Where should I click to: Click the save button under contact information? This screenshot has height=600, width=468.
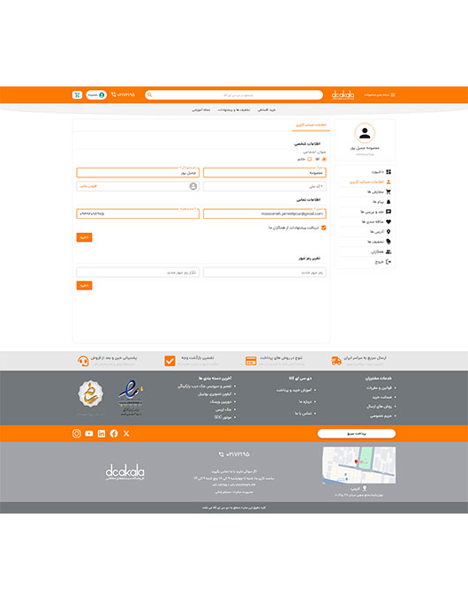coord(84,237)
